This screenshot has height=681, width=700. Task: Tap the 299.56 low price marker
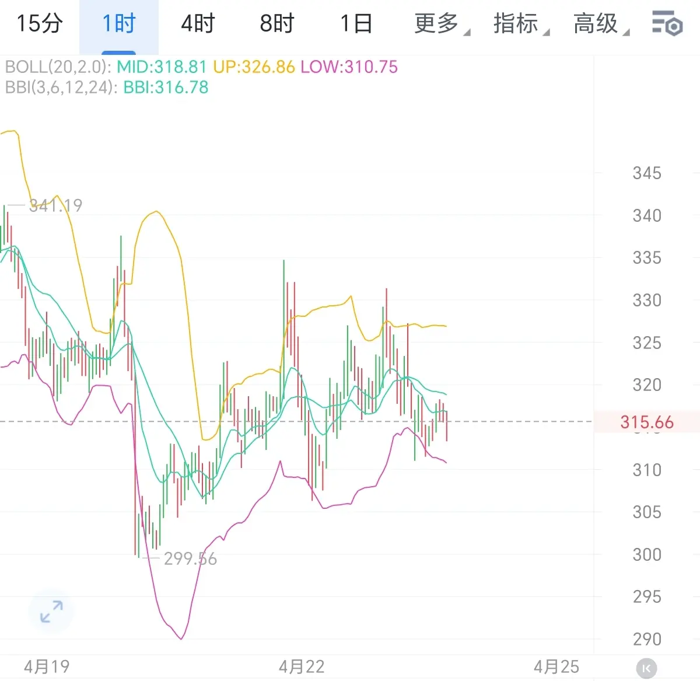click(x=190, y=559)
